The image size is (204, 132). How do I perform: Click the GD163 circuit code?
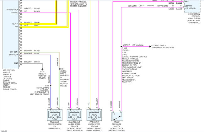(37, 62)
